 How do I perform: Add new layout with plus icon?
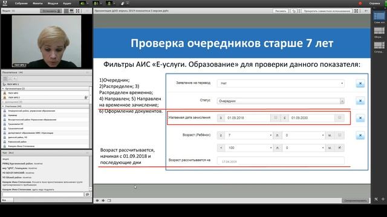coord(383,199)
